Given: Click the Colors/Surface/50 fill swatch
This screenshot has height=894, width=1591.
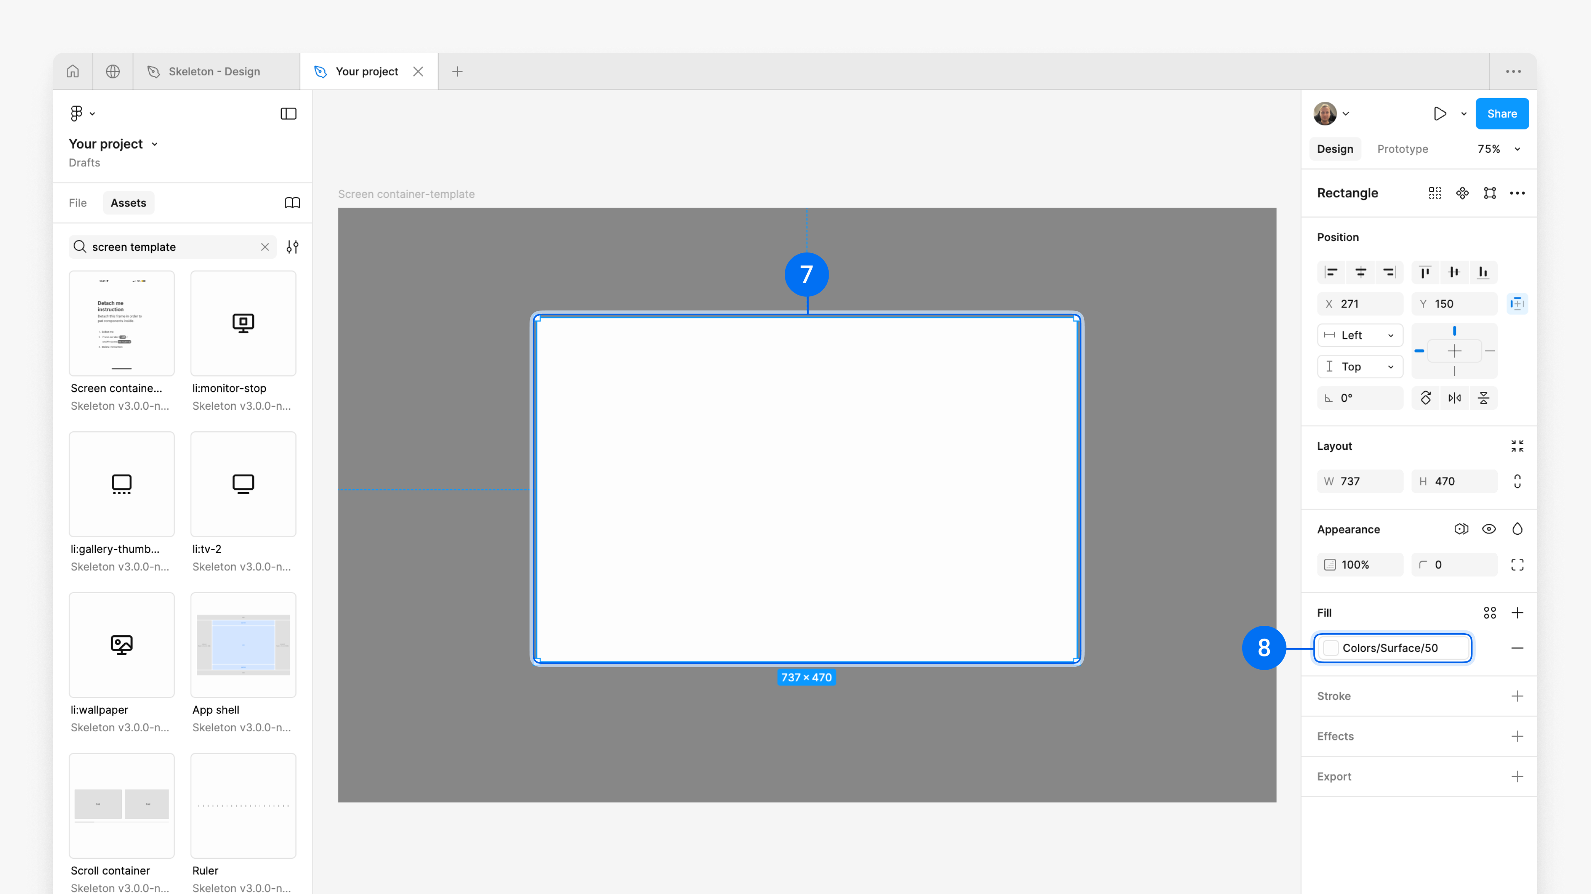Looking at the screenshot, I should point(1332,648).
